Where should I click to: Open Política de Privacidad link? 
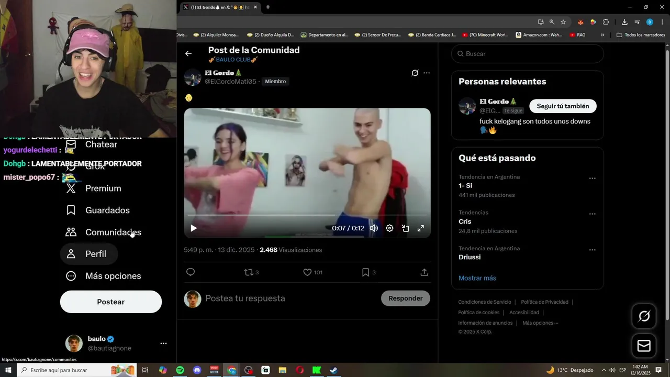[x=544, y=302]
